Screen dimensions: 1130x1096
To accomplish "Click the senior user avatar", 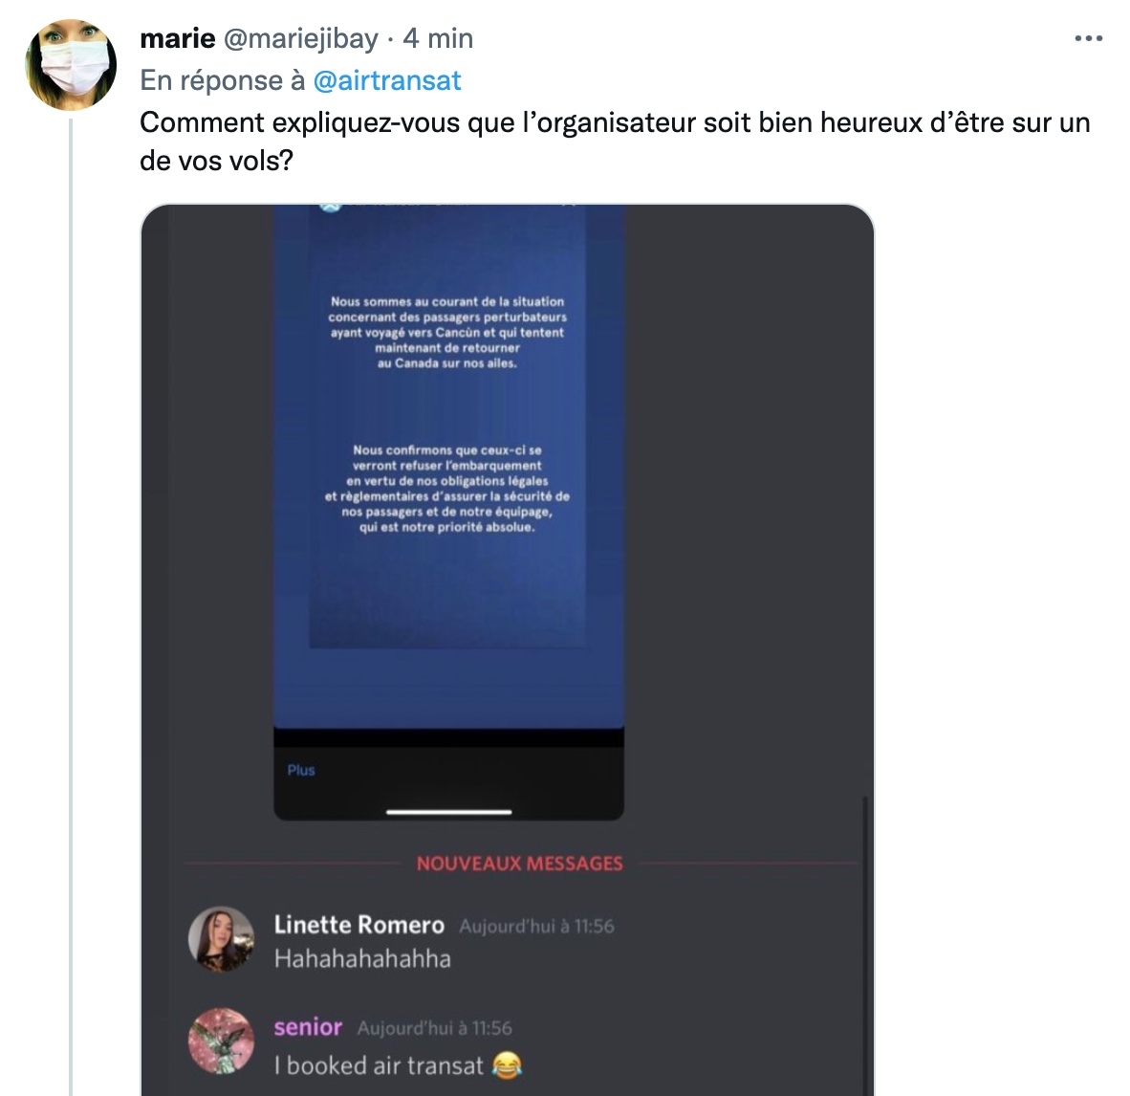I will point(221,1041).
